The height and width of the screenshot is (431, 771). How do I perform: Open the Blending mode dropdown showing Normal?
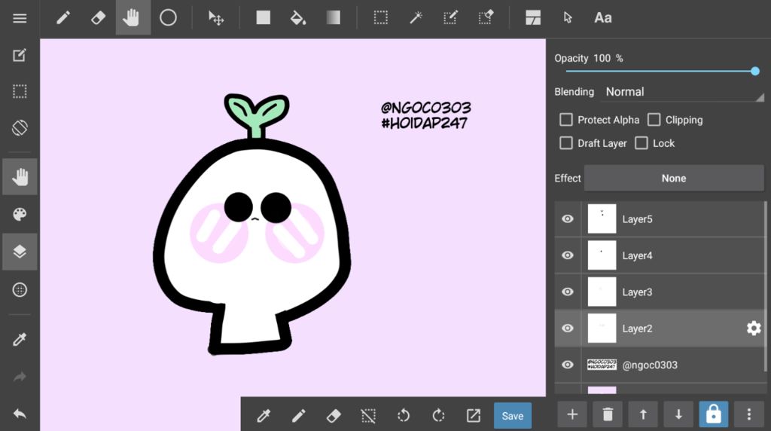(x=682, y=92)
